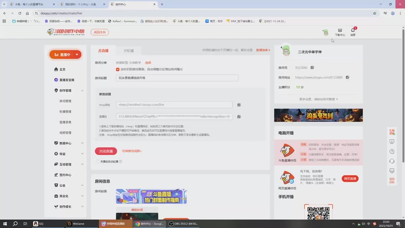Expand the 创作成长 sidebar section
Image resolution: width=405 pixels, height=228 pixels.
[x=83, y=207]
